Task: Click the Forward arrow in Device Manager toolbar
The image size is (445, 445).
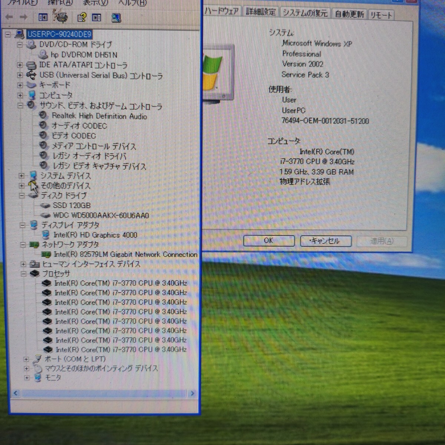Action: coord(23,17)
